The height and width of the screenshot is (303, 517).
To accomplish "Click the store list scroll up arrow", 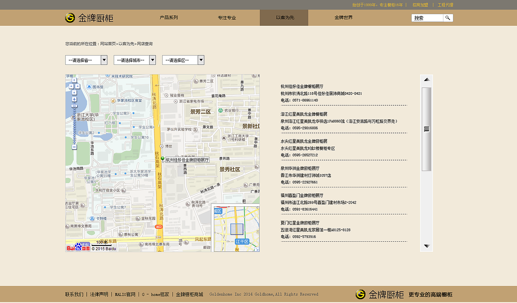I will 427,80.
